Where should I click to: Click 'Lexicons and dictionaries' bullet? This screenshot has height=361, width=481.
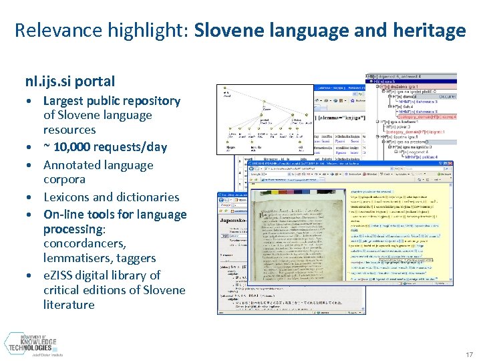pos(112,197)
